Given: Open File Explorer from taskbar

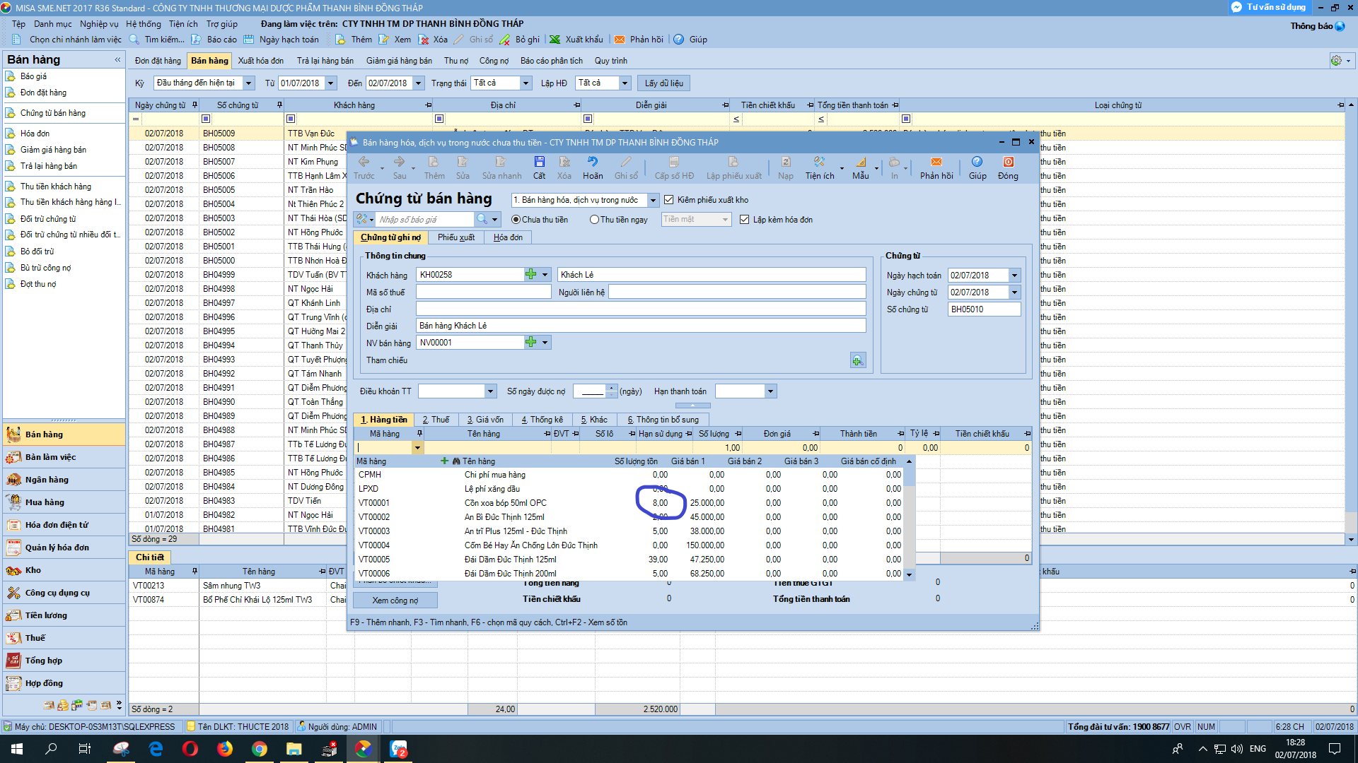Looking at the screenshot, I should pyautogui.click(x=294, y=749).
